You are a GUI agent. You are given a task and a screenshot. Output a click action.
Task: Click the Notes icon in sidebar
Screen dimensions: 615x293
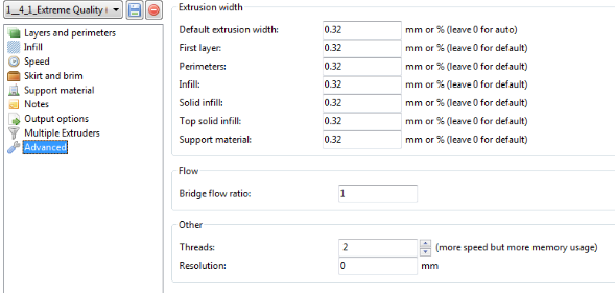click(x=14, y=105)
